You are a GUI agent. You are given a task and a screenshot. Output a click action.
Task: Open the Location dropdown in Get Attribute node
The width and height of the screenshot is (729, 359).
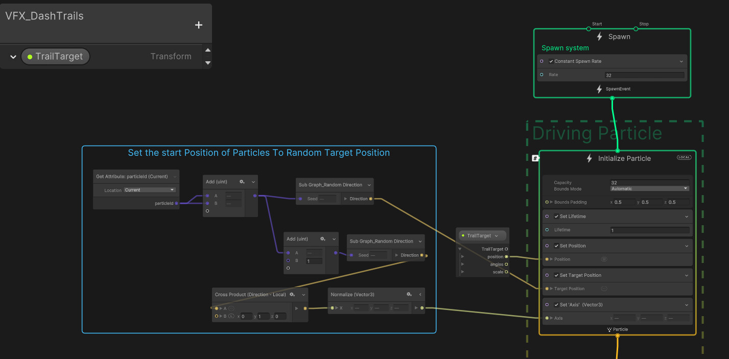[148, 190]
